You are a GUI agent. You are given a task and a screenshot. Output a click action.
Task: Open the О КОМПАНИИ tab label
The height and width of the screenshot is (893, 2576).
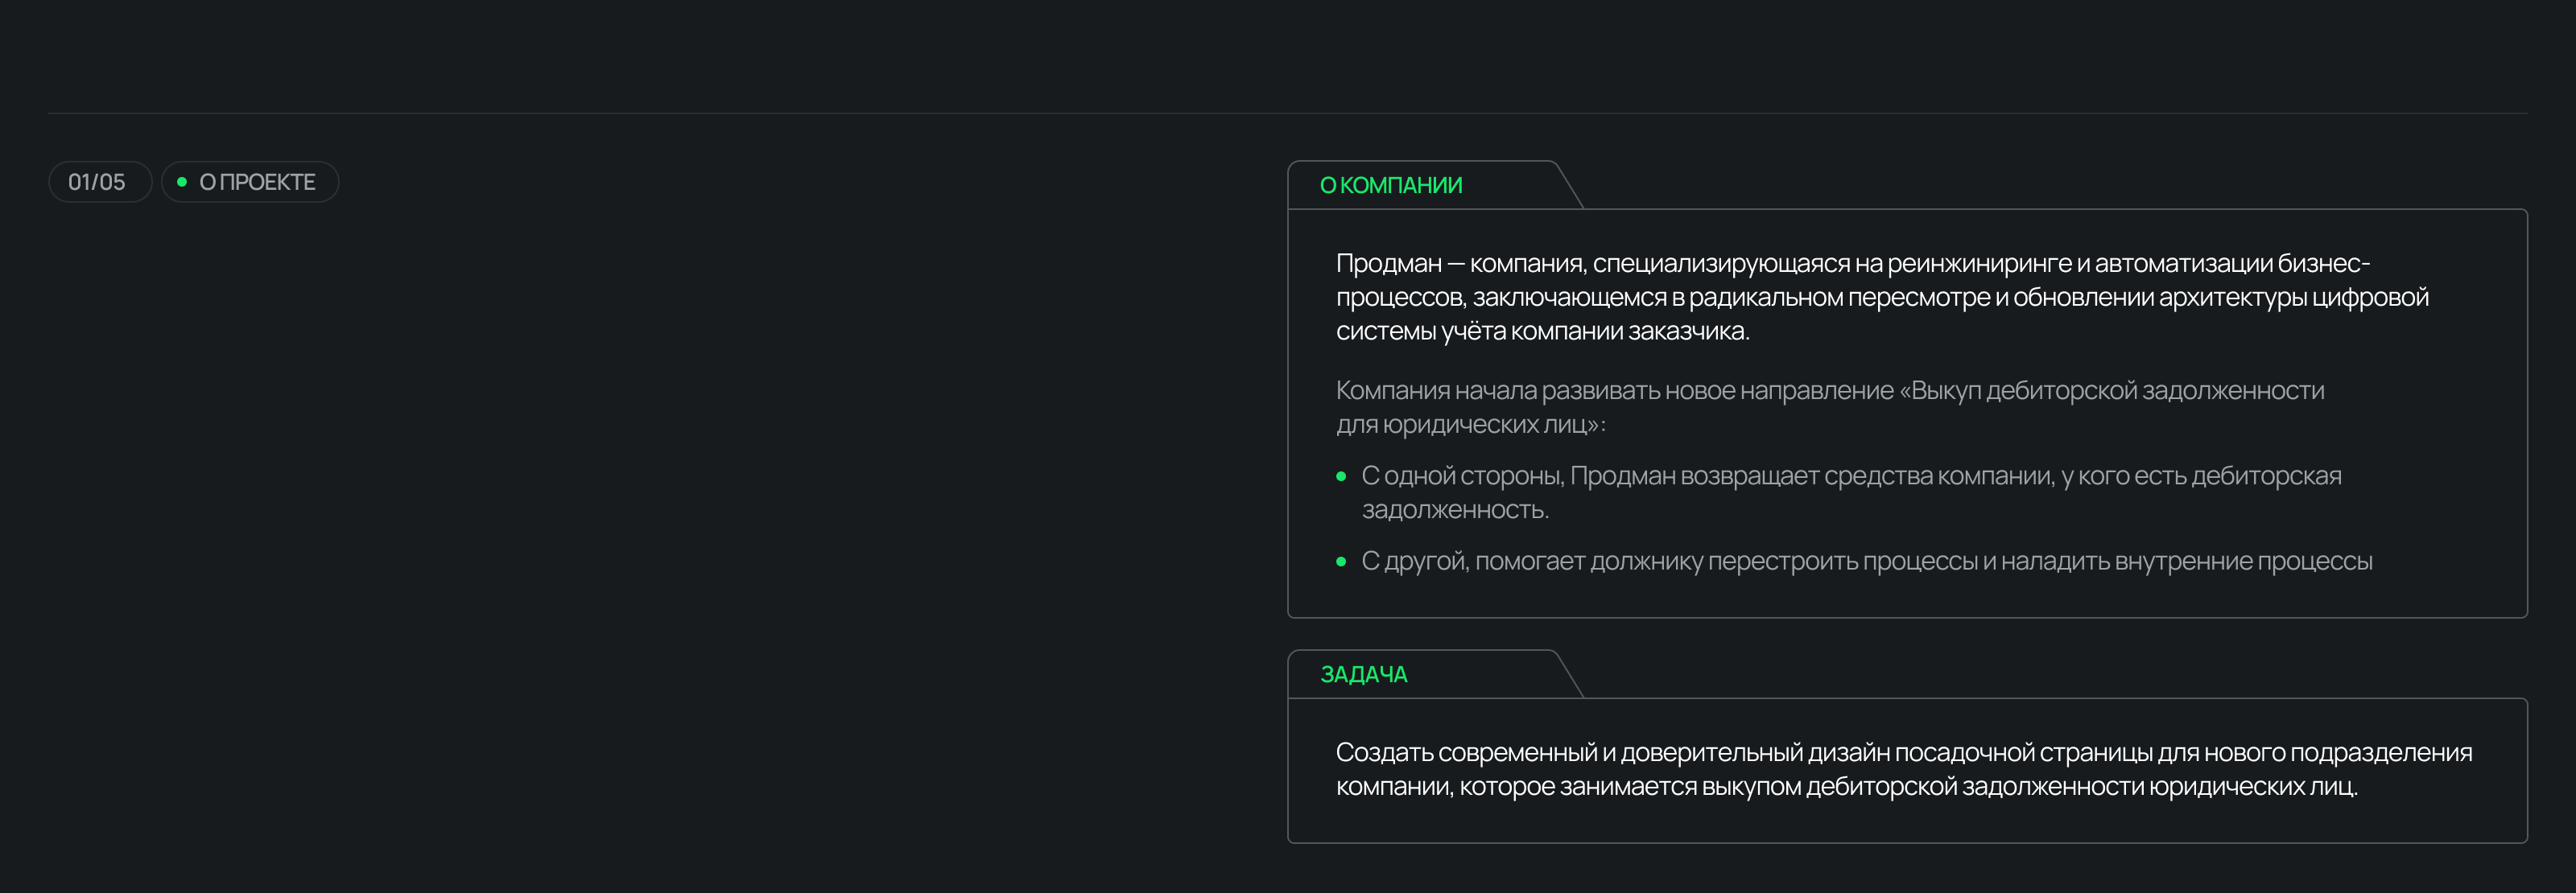pos(1390,185)
